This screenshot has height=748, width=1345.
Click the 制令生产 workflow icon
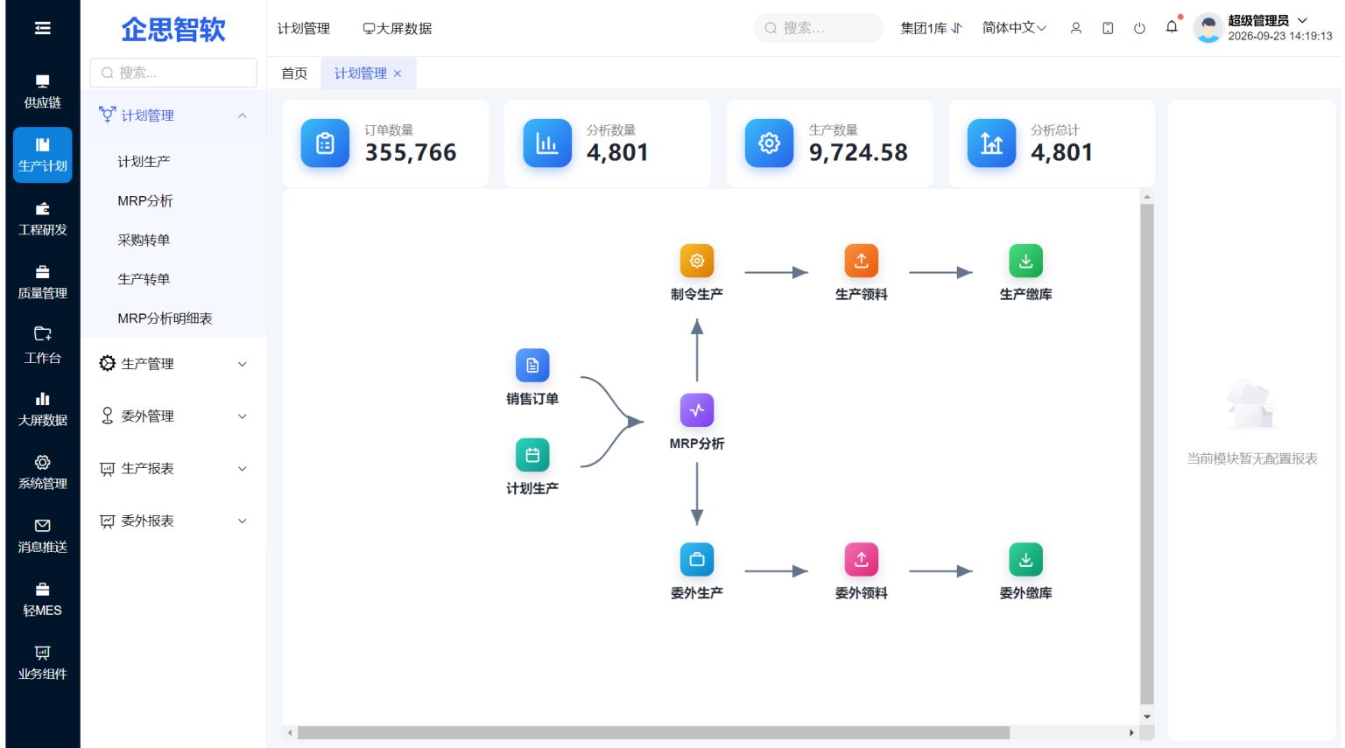697,261
